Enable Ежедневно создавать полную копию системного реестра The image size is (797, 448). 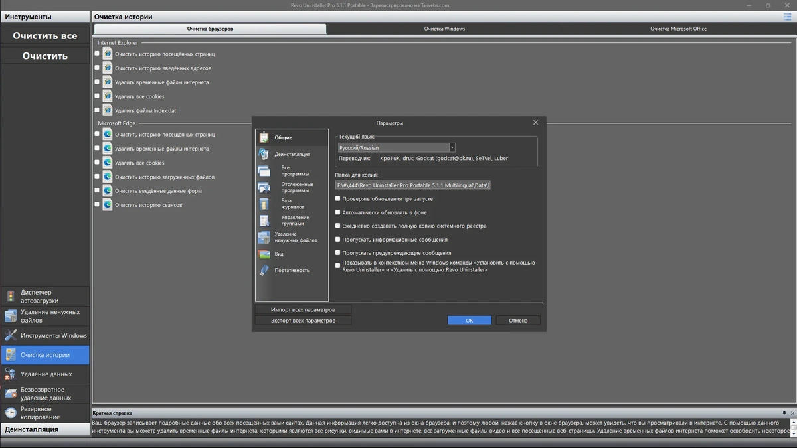tap(338, 226)
